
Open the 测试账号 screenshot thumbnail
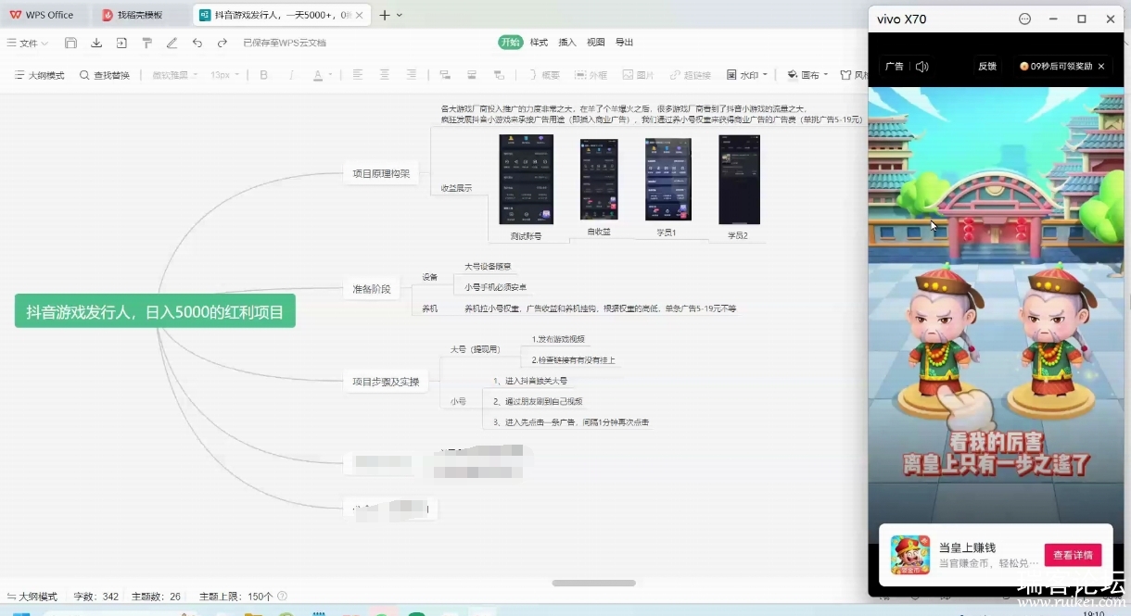[526, 180]
